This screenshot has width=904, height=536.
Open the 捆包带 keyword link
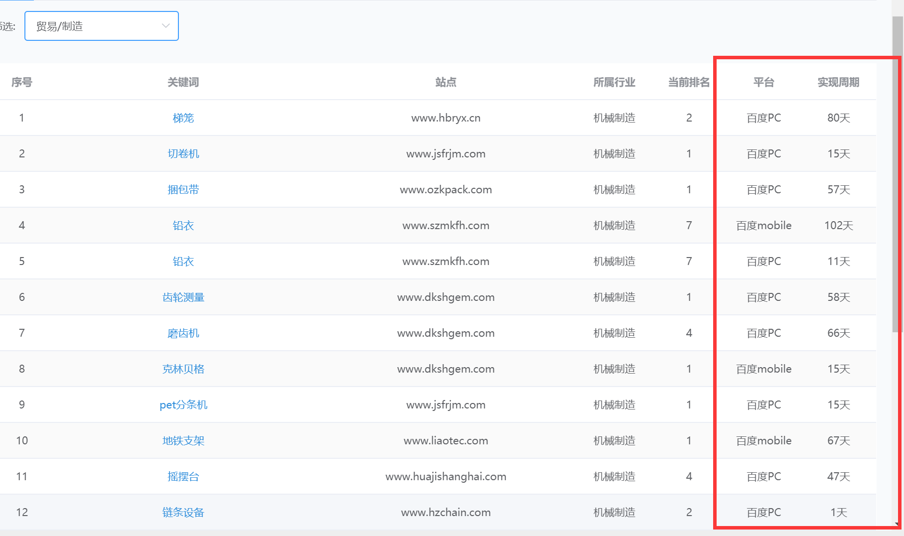(x=183, y=190)
